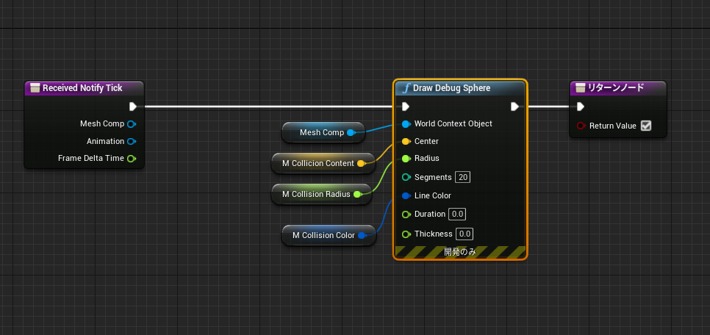Click the Frame Delta Time output pin
The width and height of the screenshot is (710, 335).
pyautogui.click(x=132, y=159)
